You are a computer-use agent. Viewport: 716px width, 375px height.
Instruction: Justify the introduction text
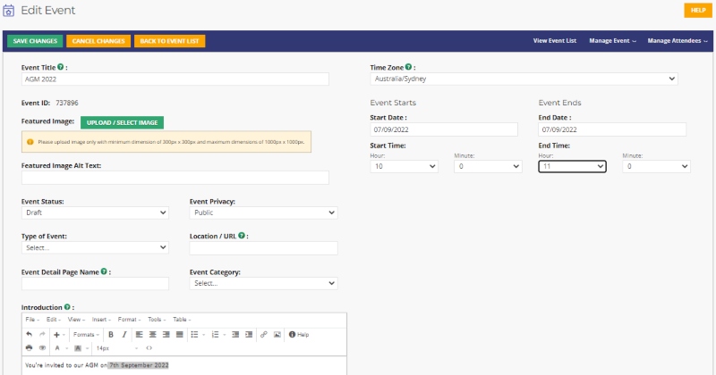(180, 335)
